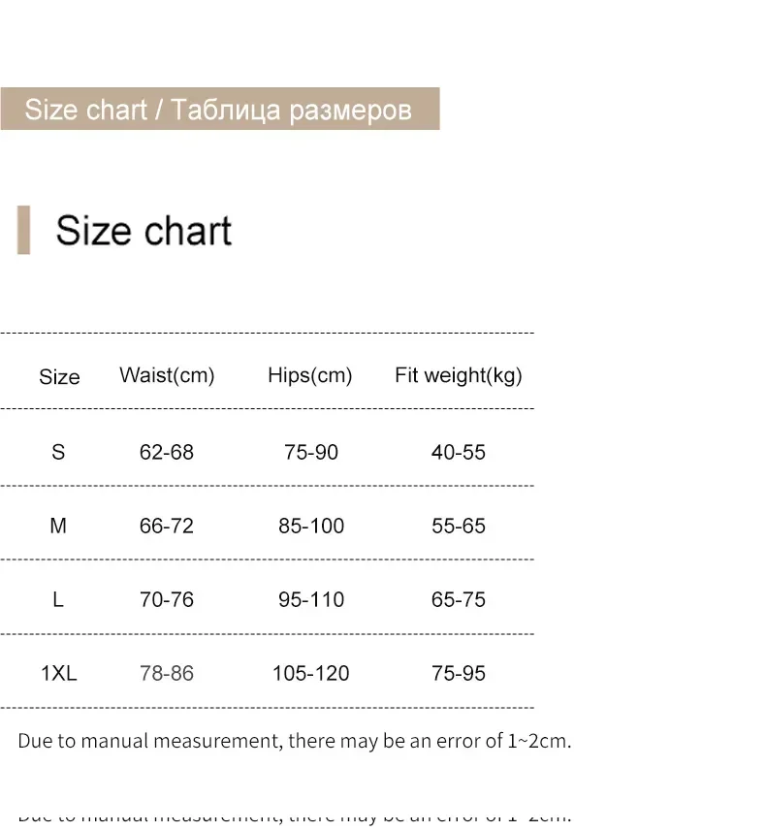
Task: Click waist value 78-86
Action: point(167,673)
